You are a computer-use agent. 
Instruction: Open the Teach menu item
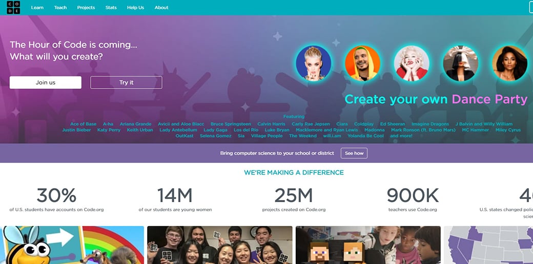coord(60,8)
